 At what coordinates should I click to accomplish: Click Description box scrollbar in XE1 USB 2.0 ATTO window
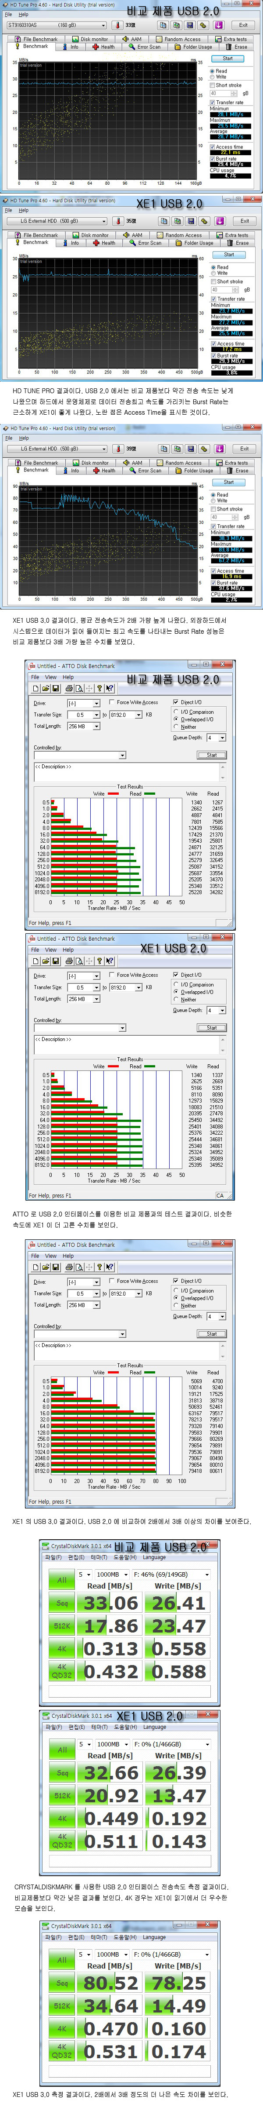pyautogui.click(x=222, y=1045)
